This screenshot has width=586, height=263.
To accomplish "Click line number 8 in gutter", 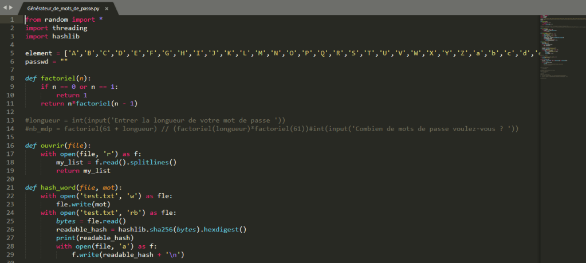I will (11, 78).
